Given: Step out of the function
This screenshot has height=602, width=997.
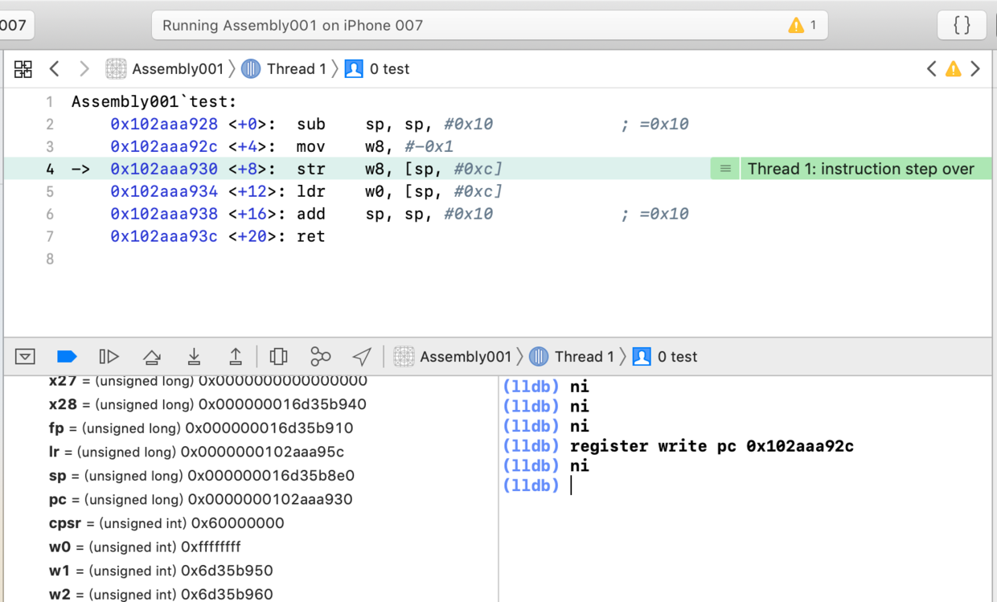Looking at the screenshot, I should click(236, 357).
